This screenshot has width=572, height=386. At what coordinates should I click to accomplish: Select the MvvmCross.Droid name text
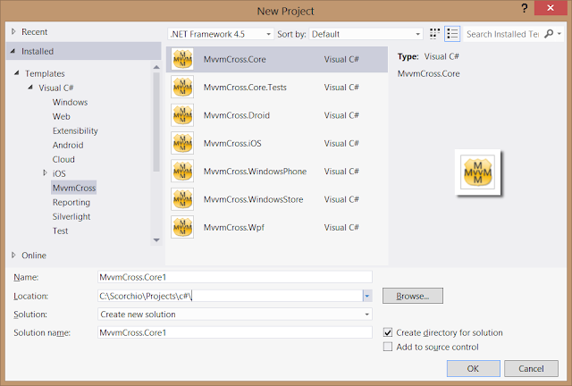point(236,115)
